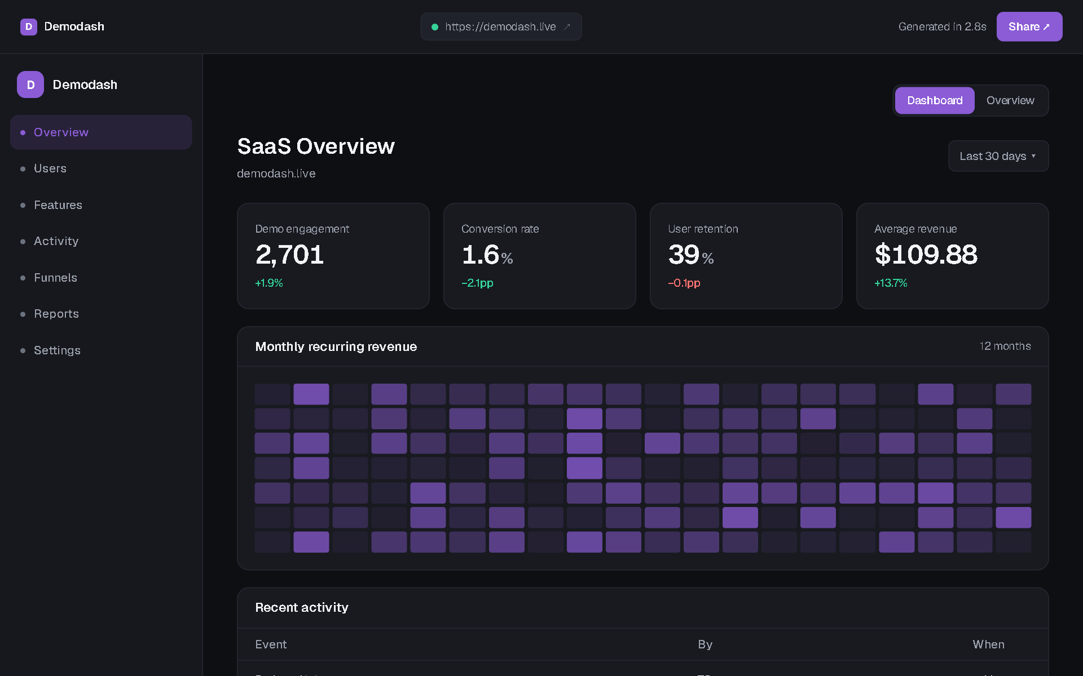1083x676 pixels.
Task: Click the bullet icon next to Users
Action: (23, 168)
